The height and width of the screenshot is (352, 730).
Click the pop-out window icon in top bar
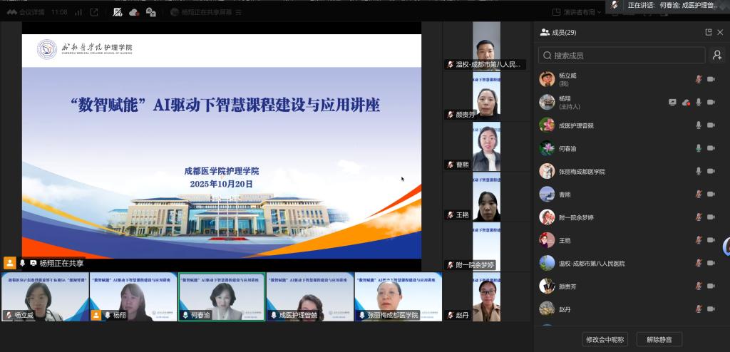click(94, 12)
